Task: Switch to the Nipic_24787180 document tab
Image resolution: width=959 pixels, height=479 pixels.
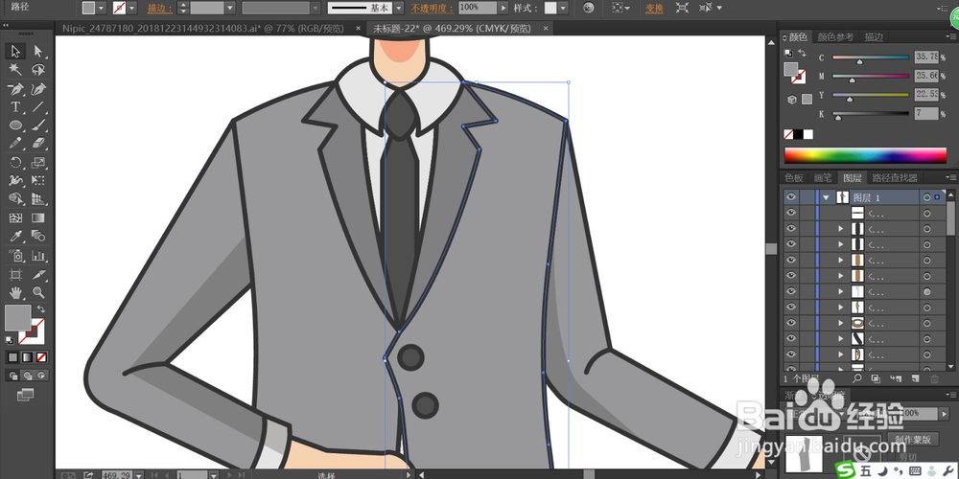Action: pyautogui.click(x=203, y=28)
